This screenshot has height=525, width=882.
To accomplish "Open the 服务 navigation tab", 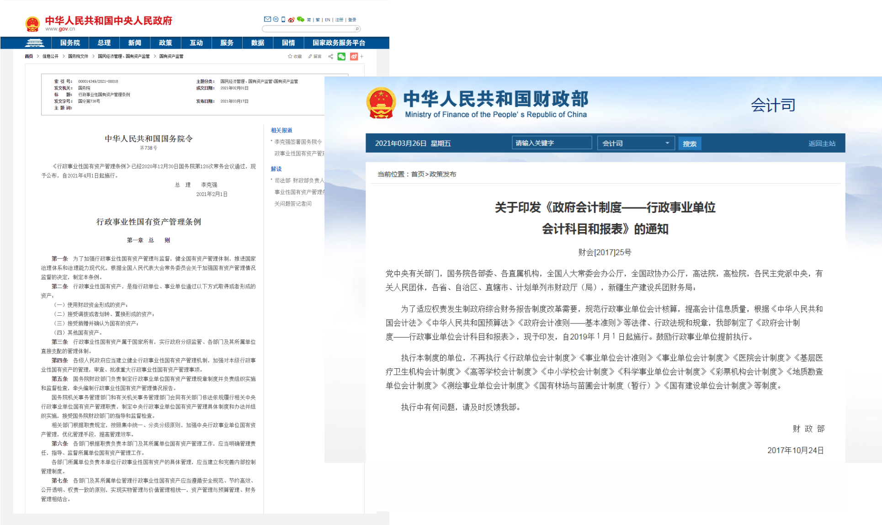I will pos(227,43).
